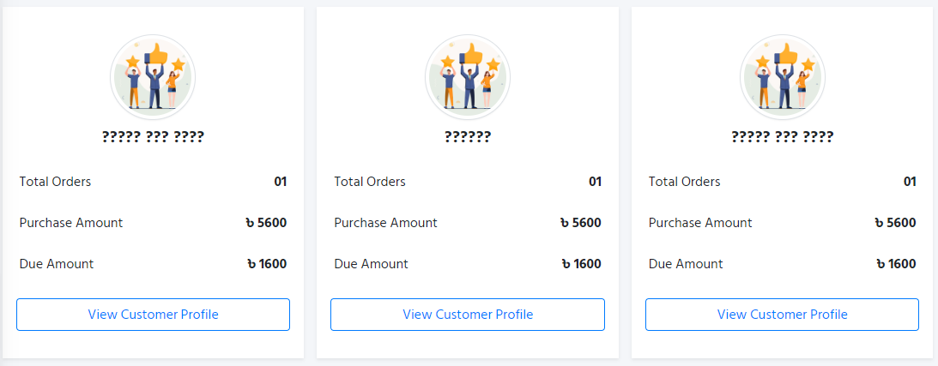Click the thumbs-up avatar on the third customer card

783,76
